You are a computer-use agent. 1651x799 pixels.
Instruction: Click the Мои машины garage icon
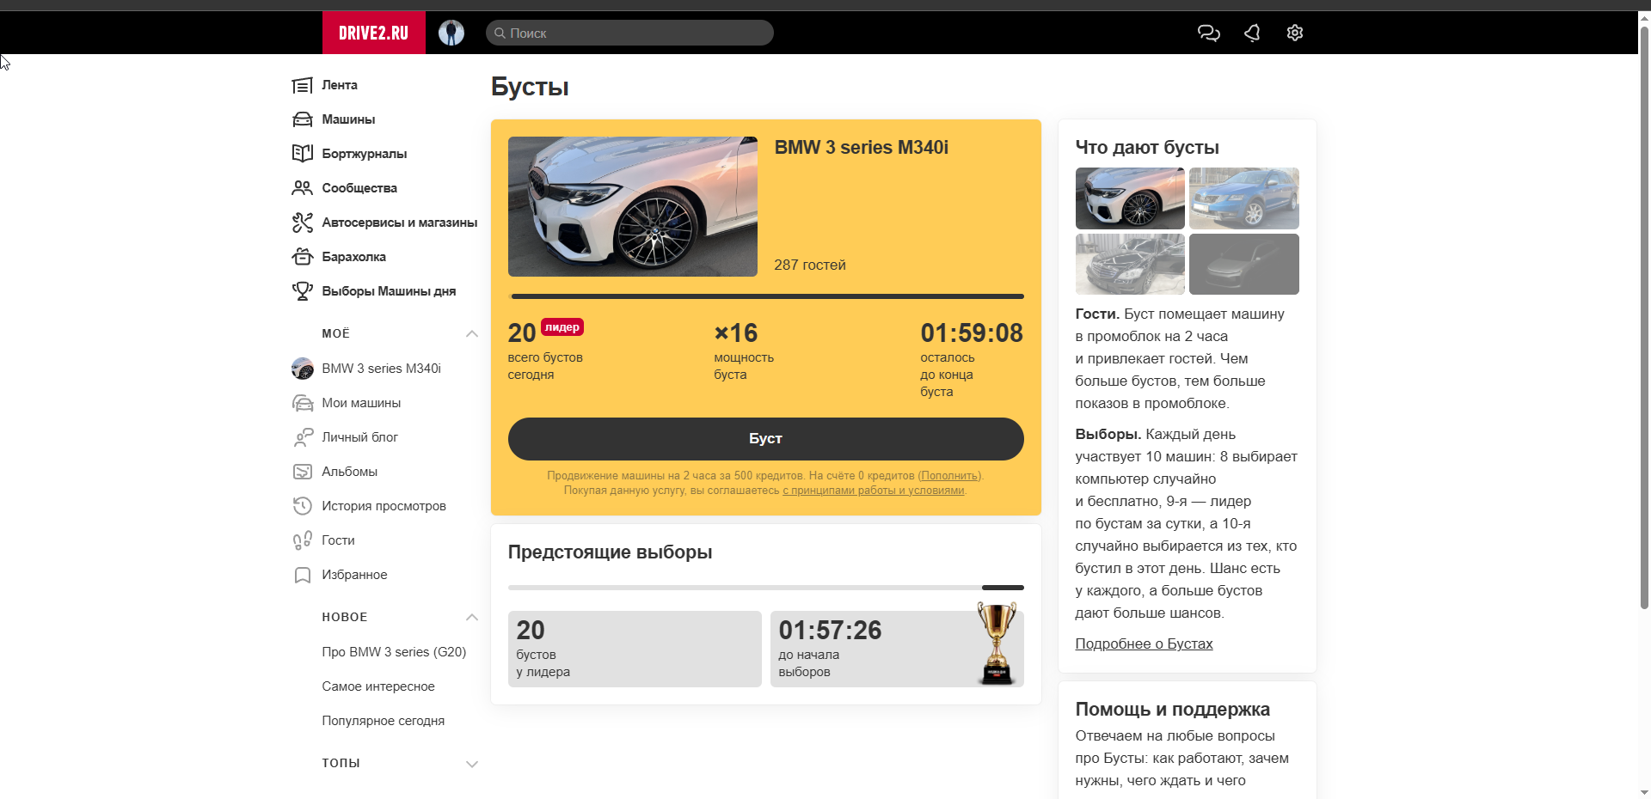point(302,403)
